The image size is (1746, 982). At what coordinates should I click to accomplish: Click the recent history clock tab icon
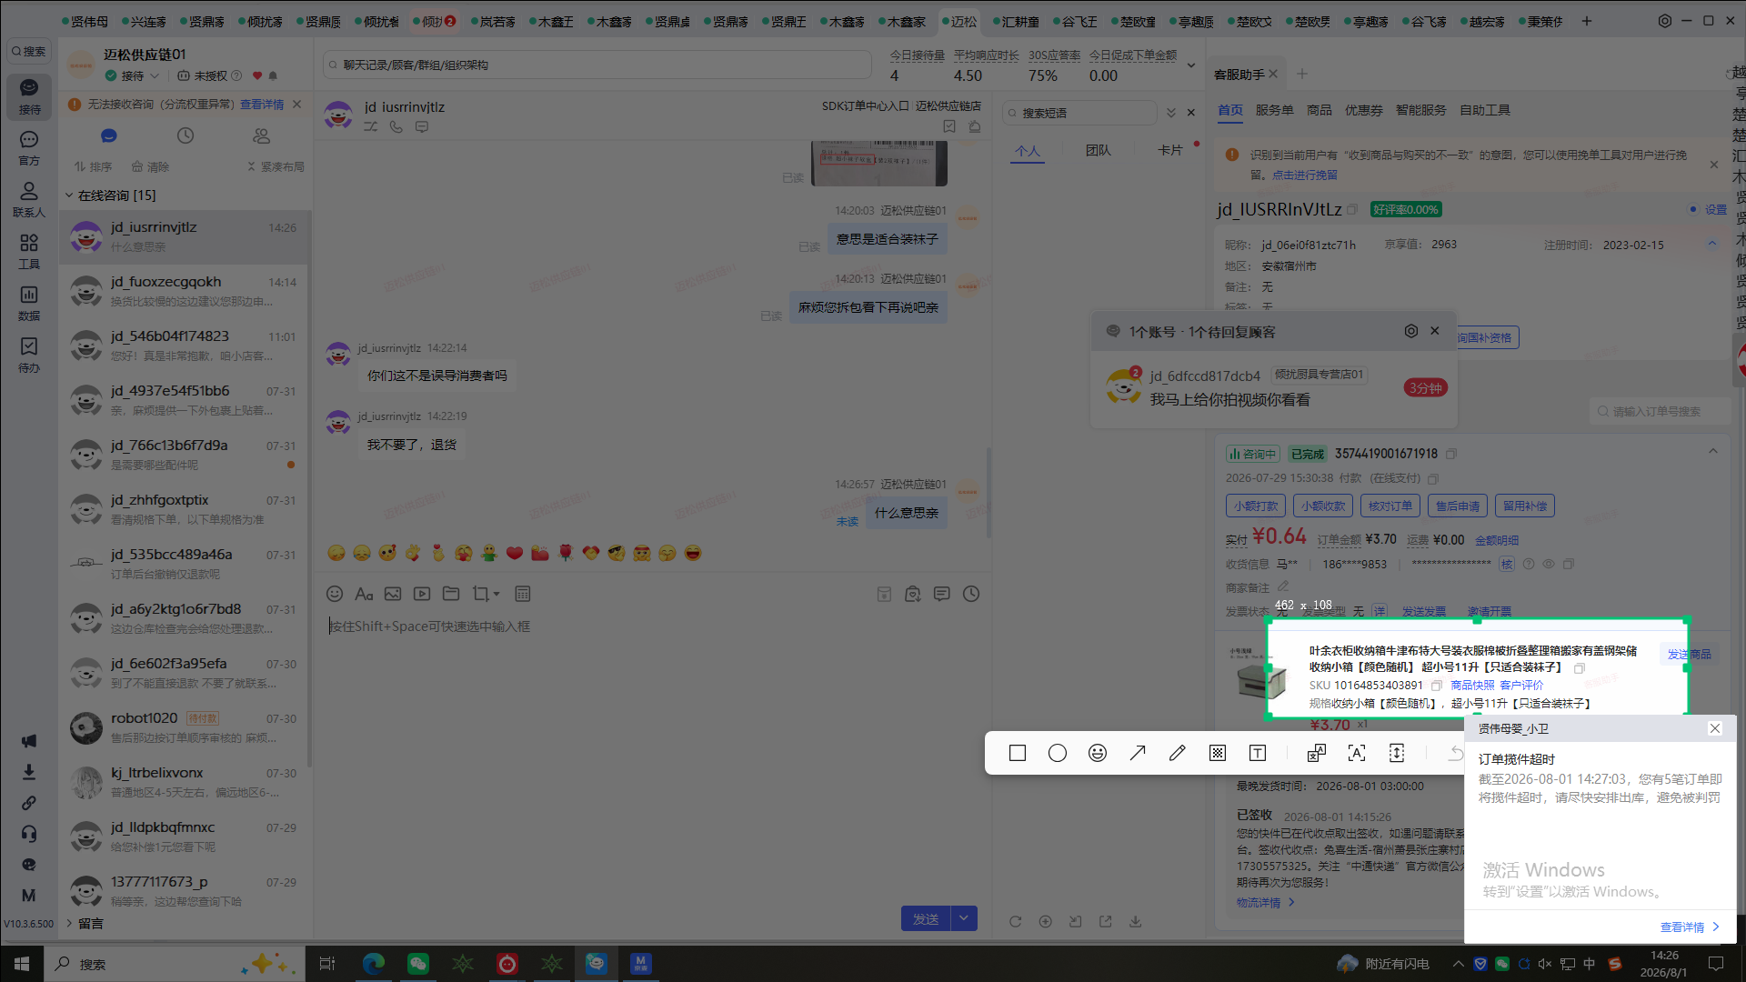(x=186, y=135)
